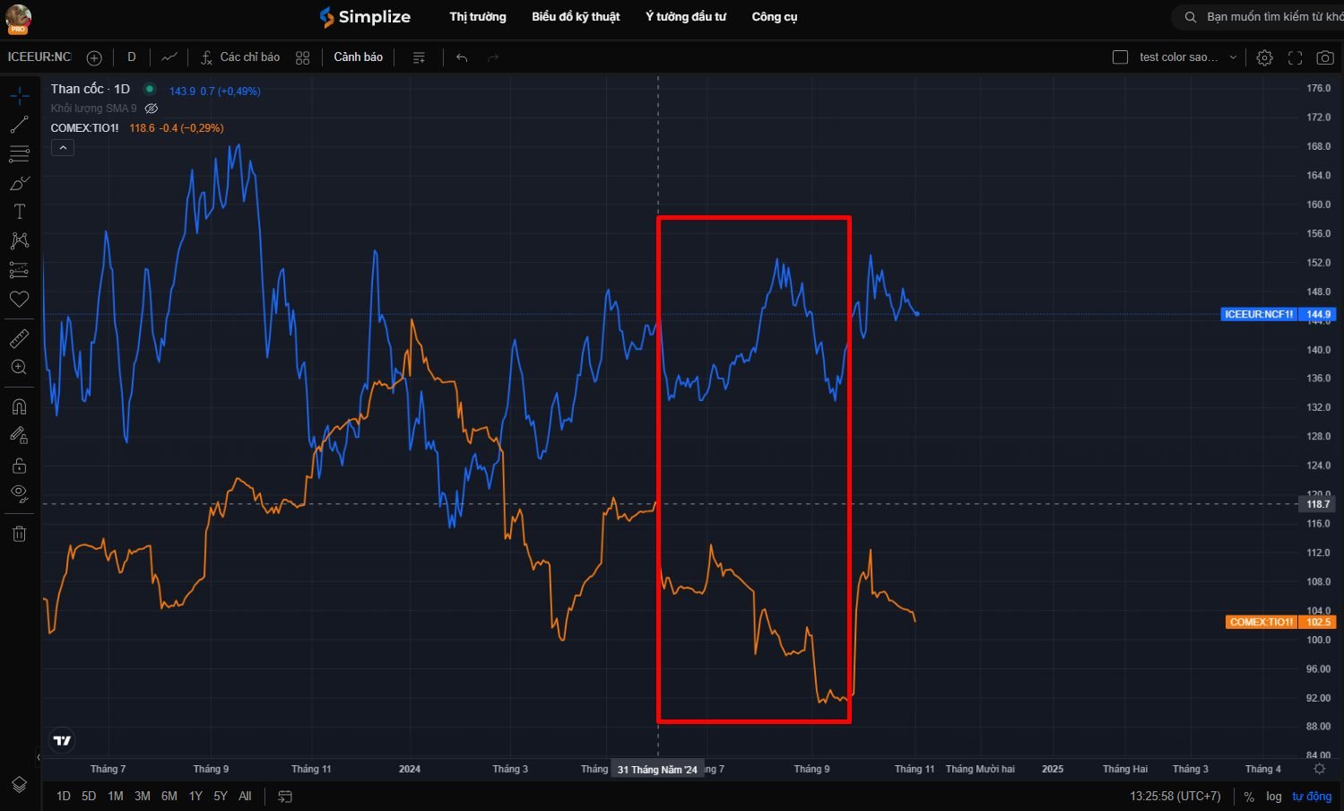Image resolution: width=1344 pixels, height=811 pixels.
Task: Activate the magnet mode tool
Action: (19, 406)
